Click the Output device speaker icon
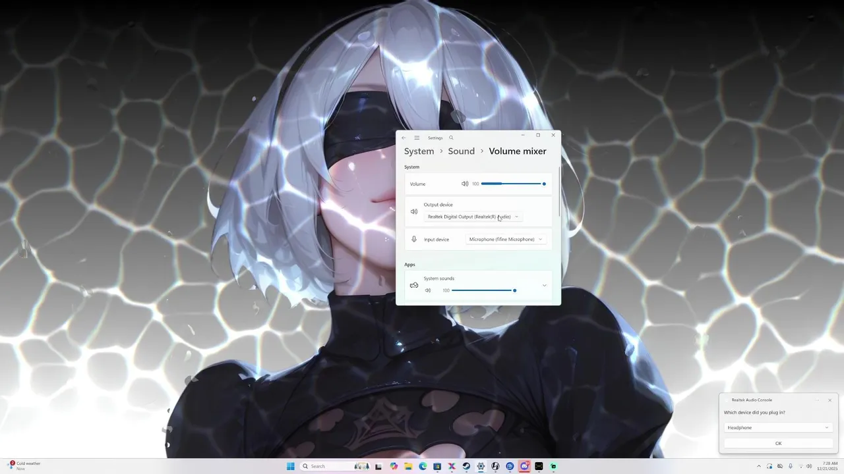Image resolution: width=844 pixels, height=474 pixels. coord(414,211)
